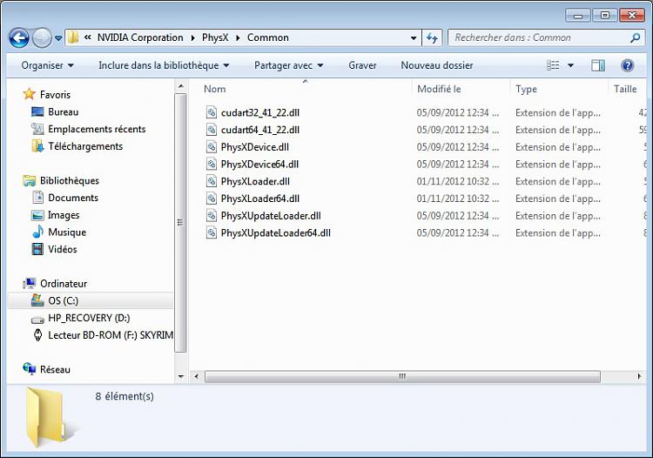The height and width of the screenshot is (458, 653).
Task: Click the Réseau network icon
Action: coord(29,369)
